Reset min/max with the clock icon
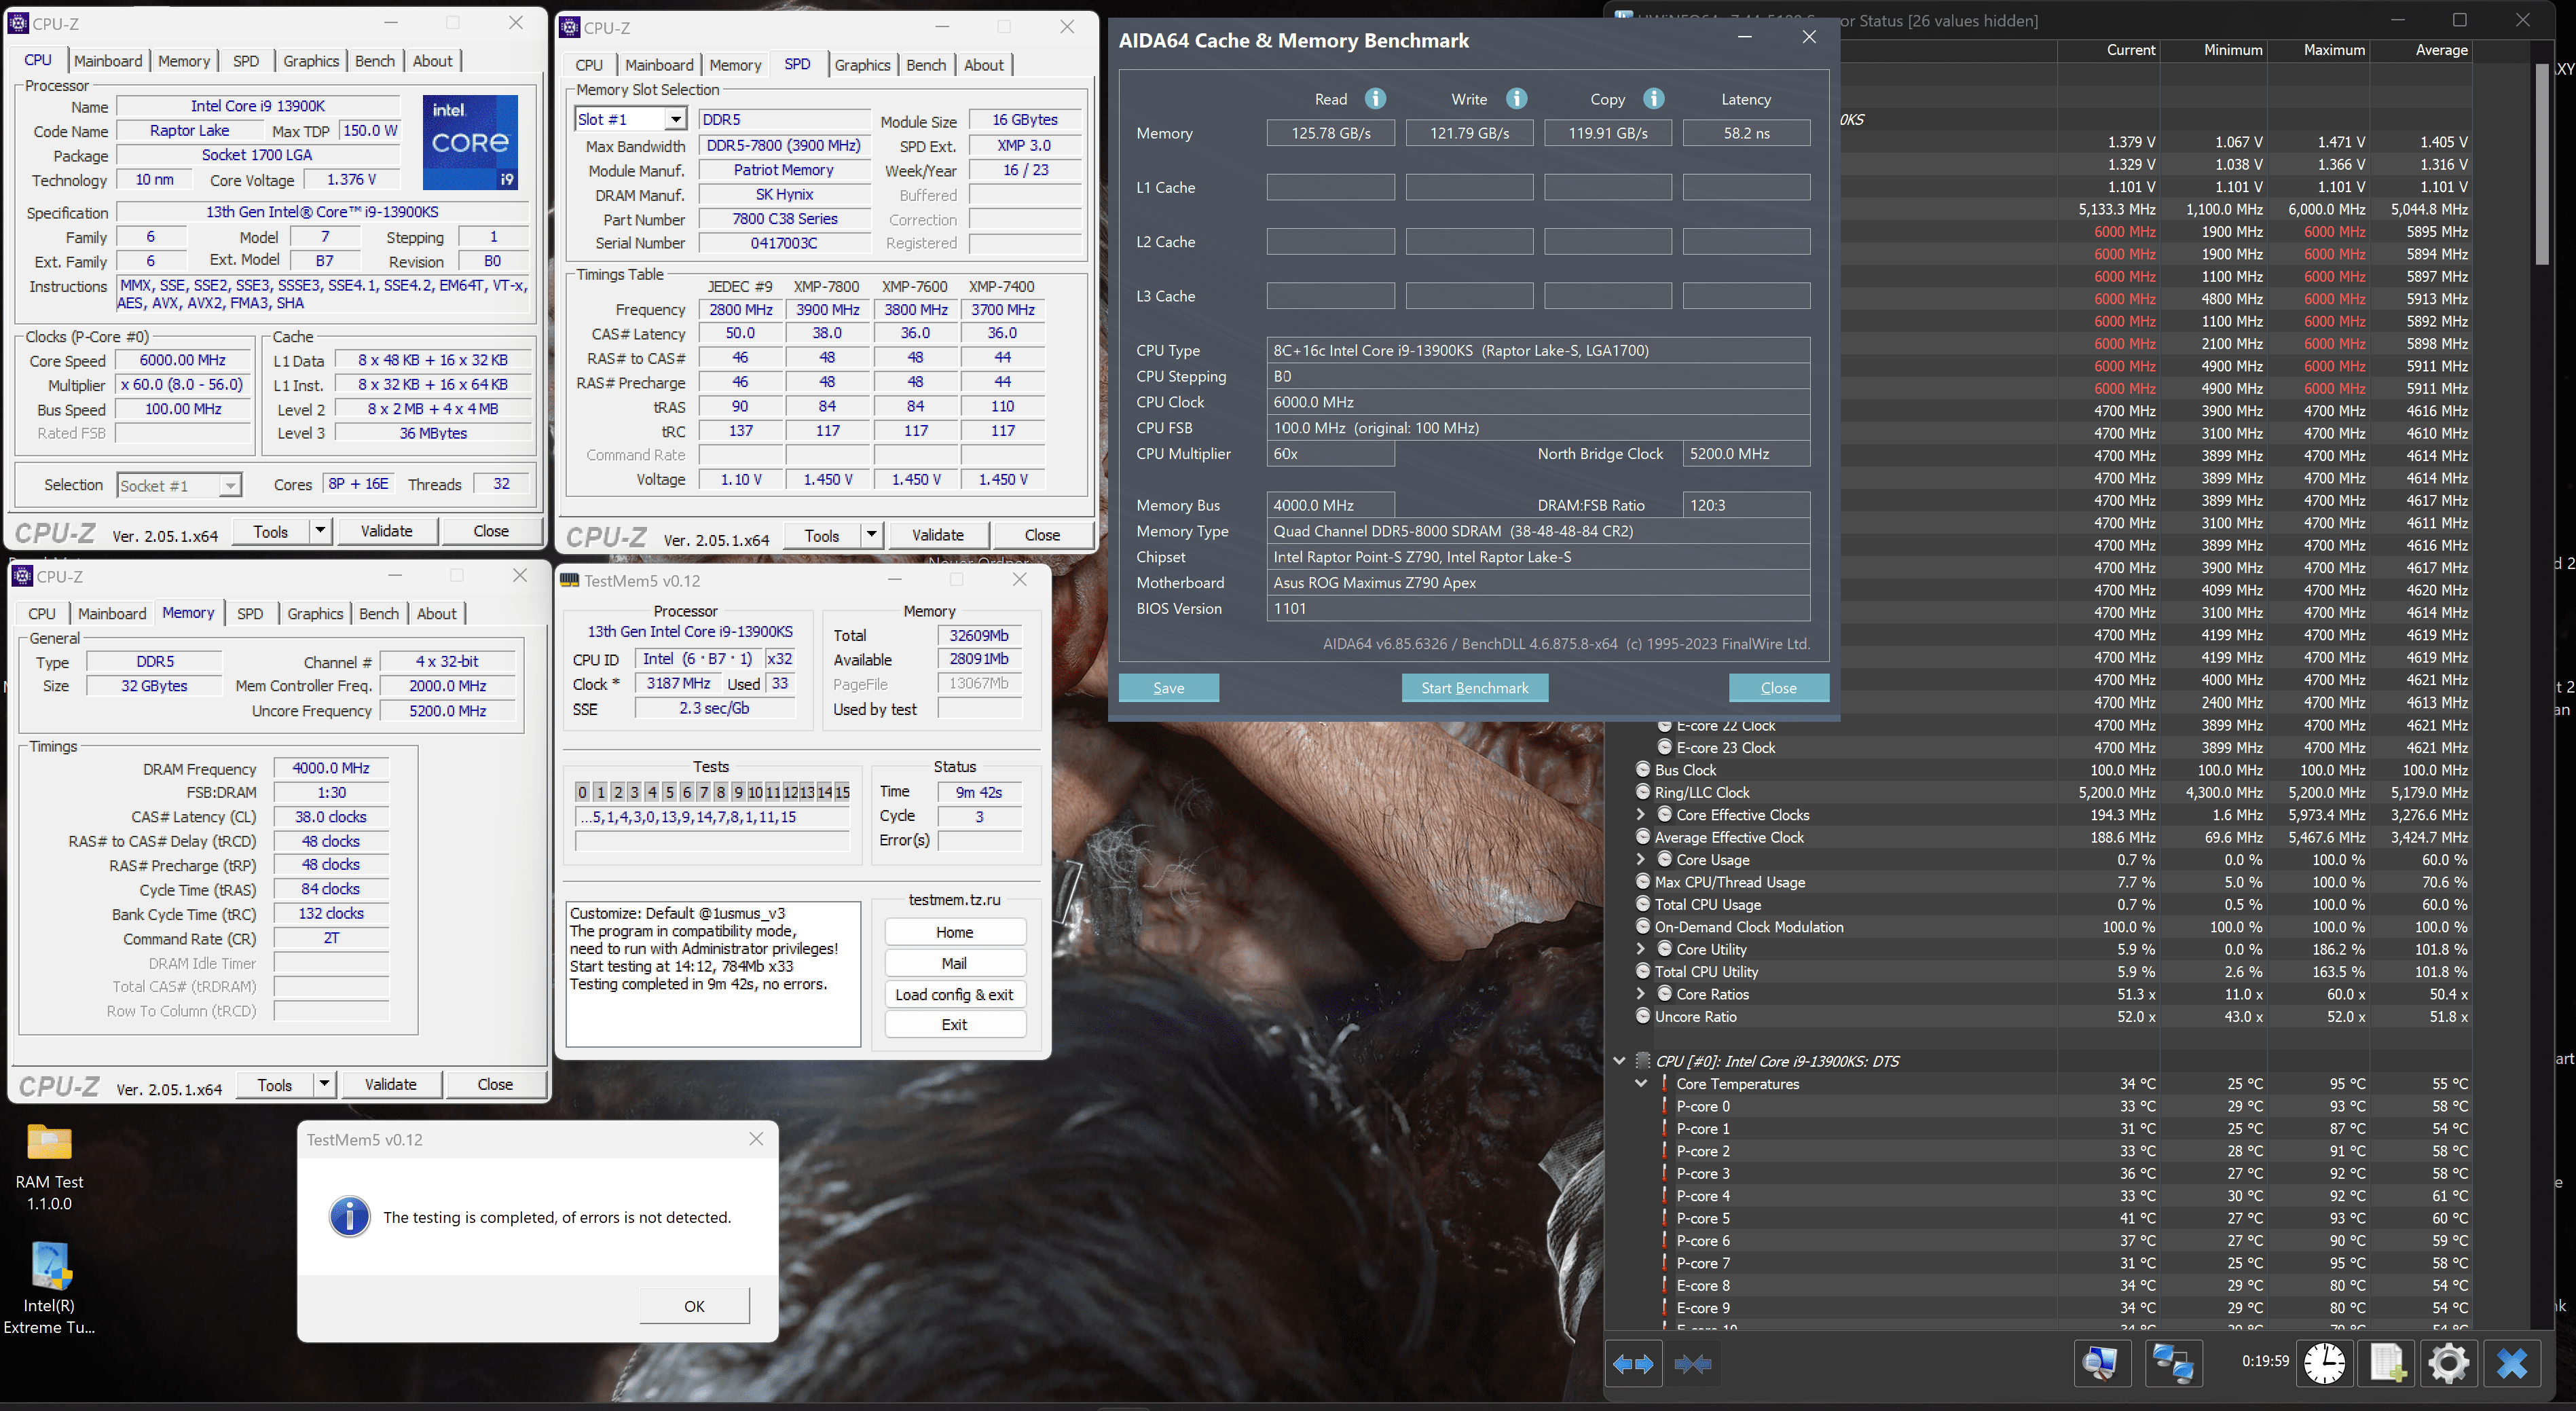Viewport: 2576px width, 1411px height. pos(2324,1363)
